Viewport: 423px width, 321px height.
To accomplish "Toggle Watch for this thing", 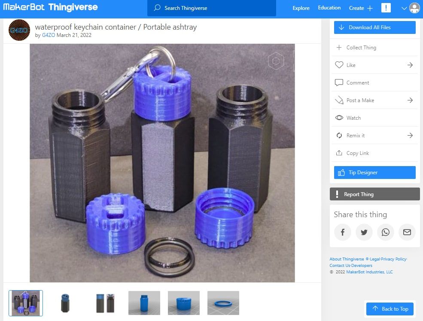I will (x=339, y=118).
